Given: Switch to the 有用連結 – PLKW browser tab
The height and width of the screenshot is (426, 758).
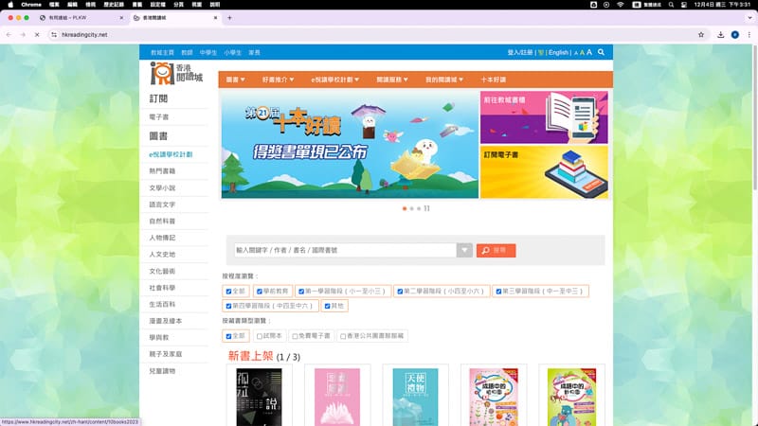Looking at the screenshot, I should (66, 18).
